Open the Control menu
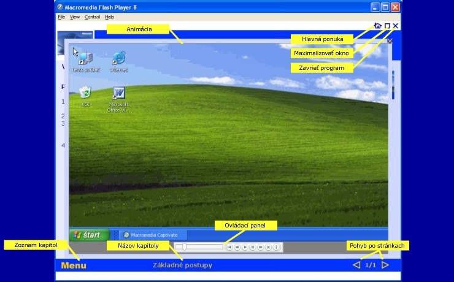The height and width of the screenshot is (282, 454). 93,17
